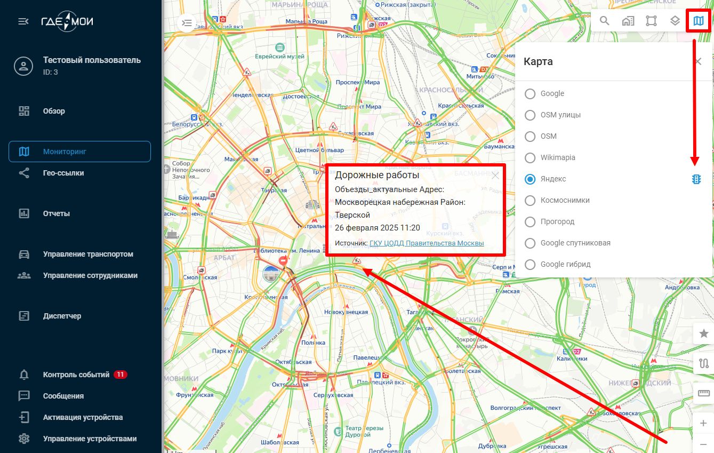Viewport: 714px width, 453px height.
Task: Open Контроль событий in the sidebar
Action: pyautogui.click(x=76, y=375)
